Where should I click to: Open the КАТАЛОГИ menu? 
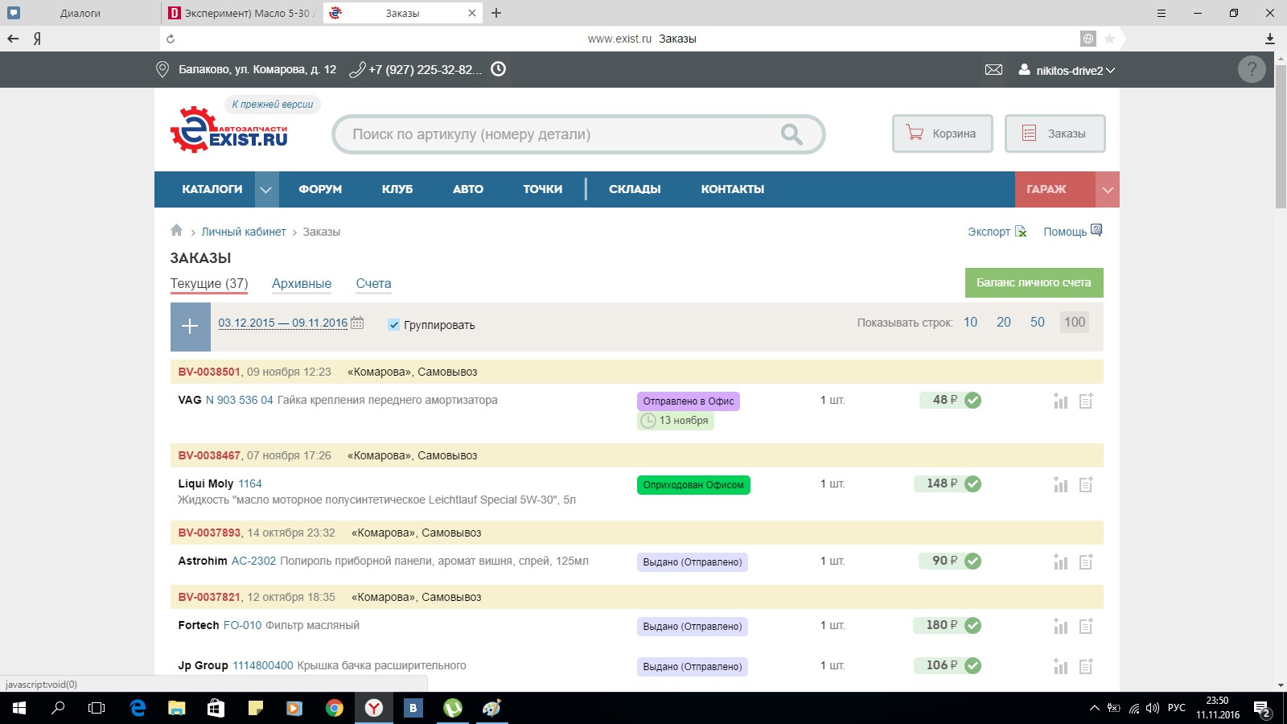click(212, 189)
